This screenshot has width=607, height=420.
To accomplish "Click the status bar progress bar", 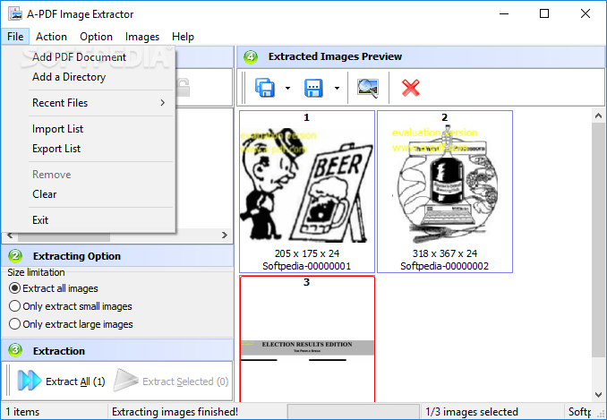I will click(354, 411).
